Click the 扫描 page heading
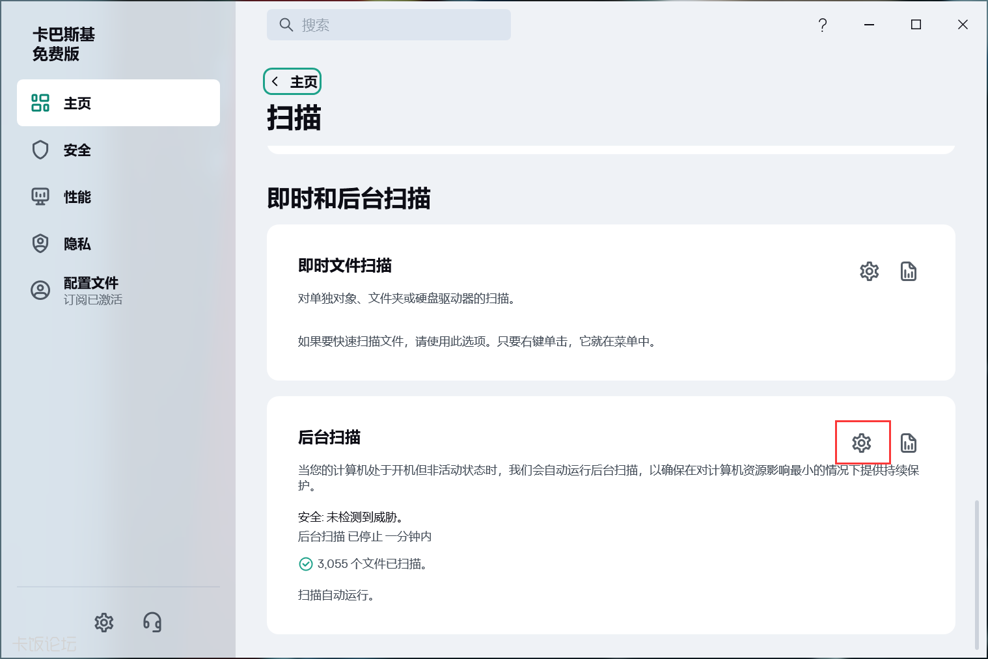This screenshot has width=988, height=659. coord(294,118)
